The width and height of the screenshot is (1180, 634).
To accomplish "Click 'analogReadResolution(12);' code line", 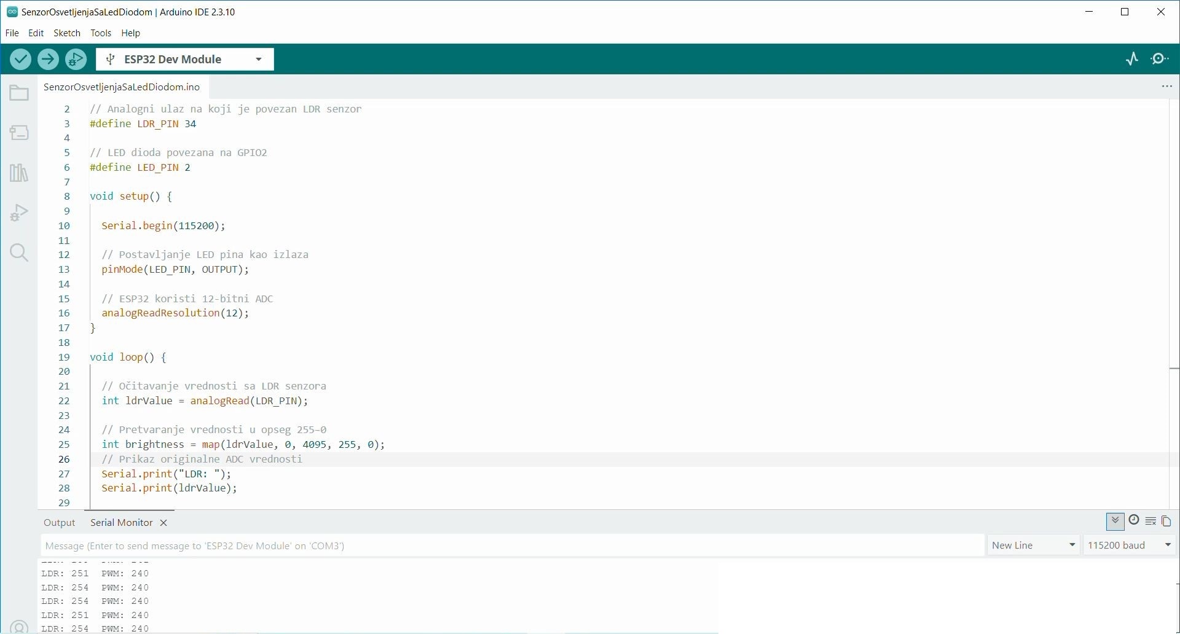I will [x=175, y=313].
